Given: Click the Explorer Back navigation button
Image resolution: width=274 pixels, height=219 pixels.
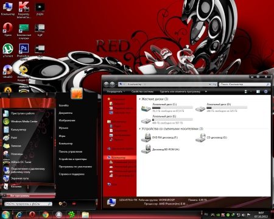Looking at the screenshot, I should coord(106,84).
